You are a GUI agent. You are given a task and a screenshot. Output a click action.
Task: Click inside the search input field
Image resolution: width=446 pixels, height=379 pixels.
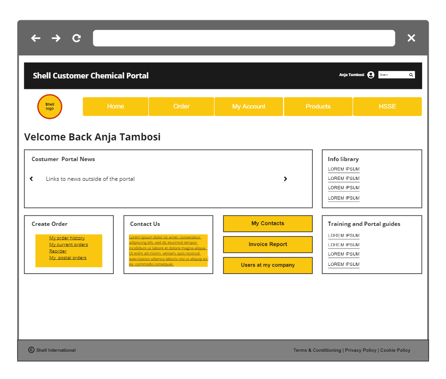[x=393, y=75]
